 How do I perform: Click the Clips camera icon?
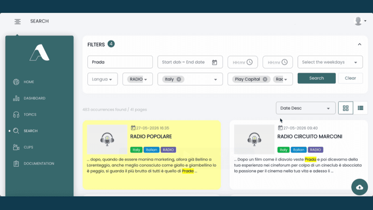pos(16,147)
